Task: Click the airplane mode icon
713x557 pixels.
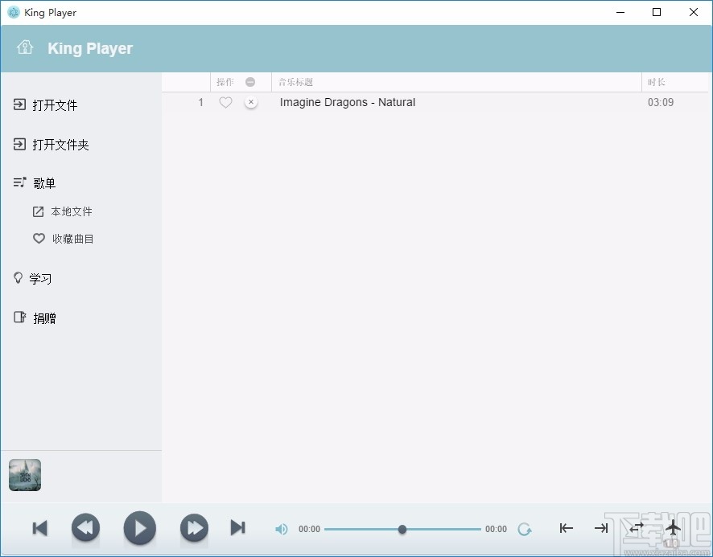Action: (x=674, y=528)
